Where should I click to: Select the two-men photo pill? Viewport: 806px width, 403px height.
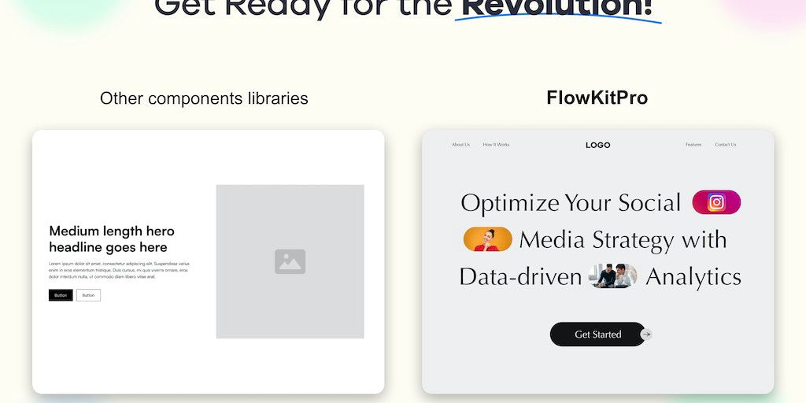click(x=613, y=276)
